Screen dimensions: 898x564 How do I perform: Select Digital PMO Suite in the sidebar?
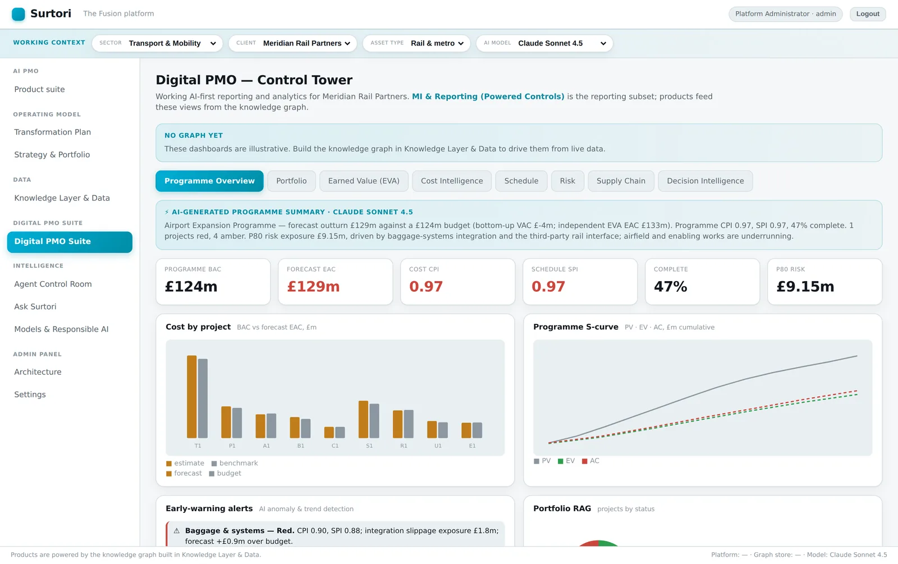pyautogui.click(x=70, y=242)
